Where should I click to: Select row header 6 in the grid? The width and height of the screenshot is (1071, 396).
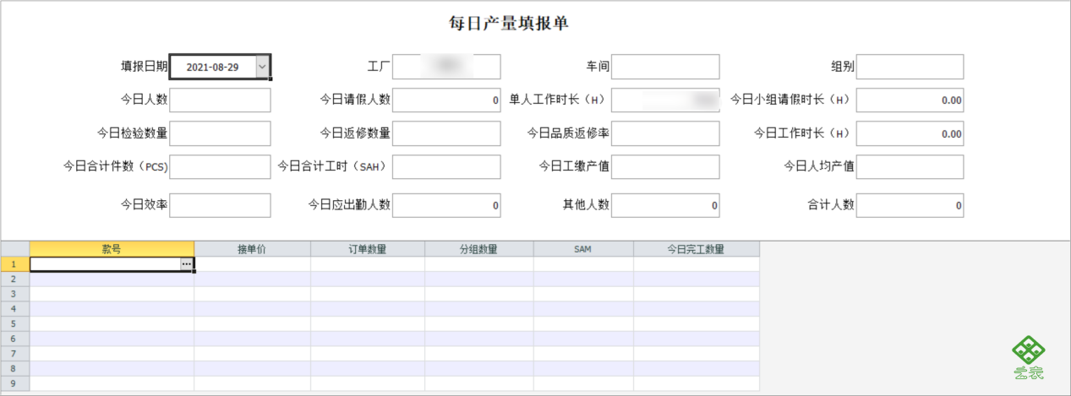(14, 339)
